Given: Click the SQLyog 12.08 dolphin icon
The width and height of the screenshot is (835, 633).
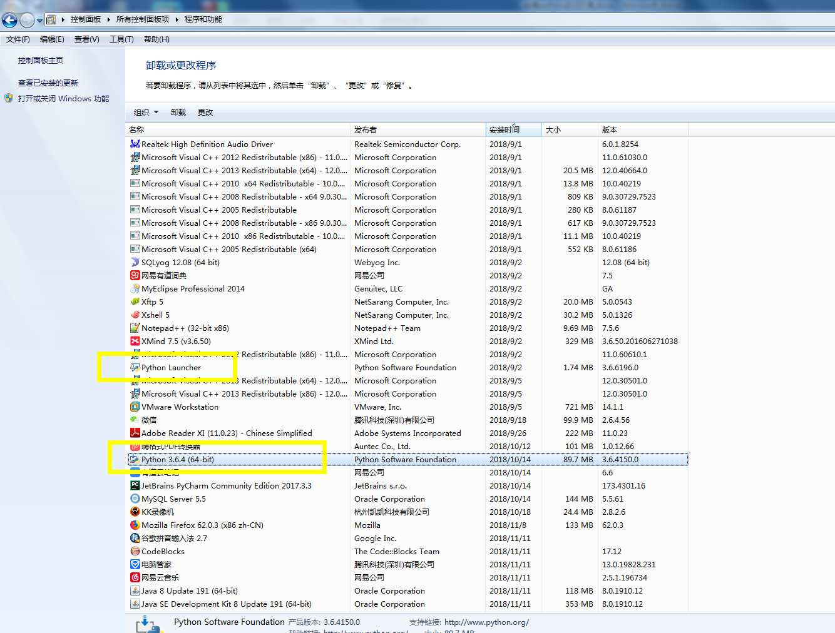Looking at the screenshot, I should point(135,262).
